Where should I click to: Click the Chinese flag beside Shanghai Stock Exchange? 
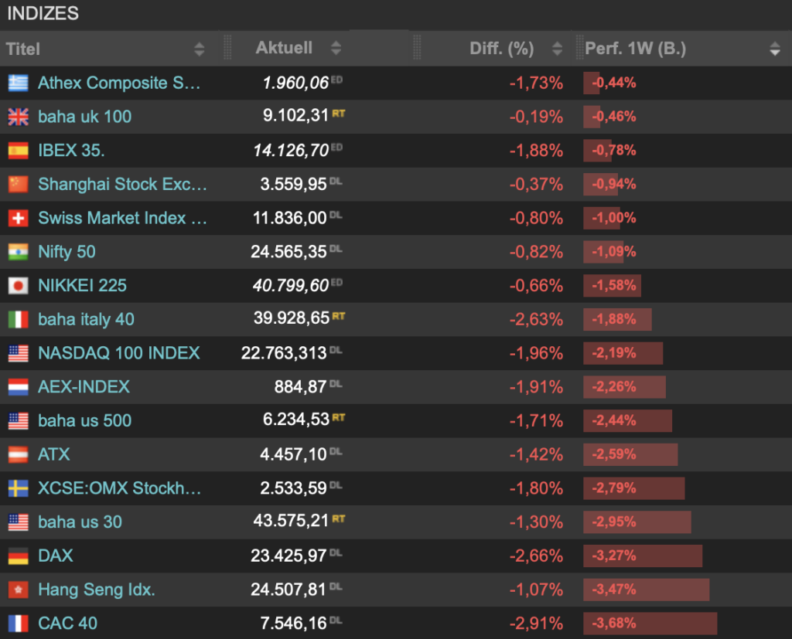point(19,184)
